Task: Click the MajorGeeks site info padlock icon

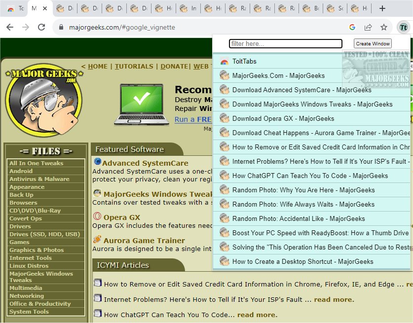Action: [x=62, y=27]
